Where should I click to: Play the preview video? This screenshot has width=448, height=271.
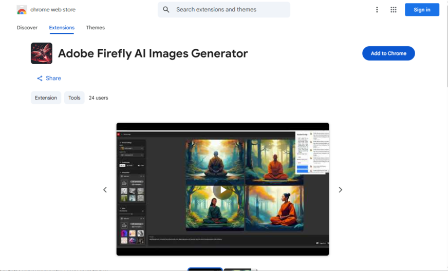(222, 189)
